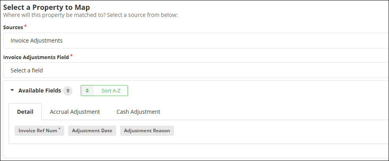The width and height of the screenshot is (389, 161).
Task: Click the red asterisk beside Sources
Action: tap(26, 26)
